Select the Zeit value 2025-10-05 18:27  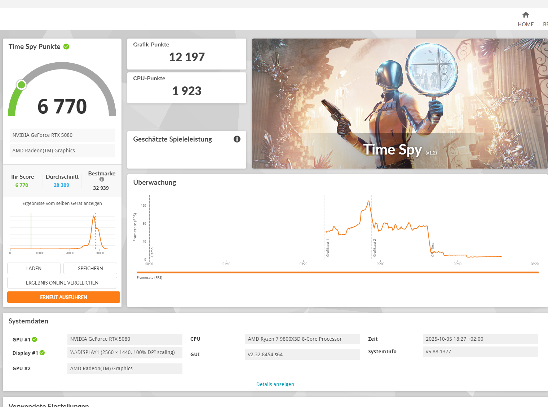(481, 339)
